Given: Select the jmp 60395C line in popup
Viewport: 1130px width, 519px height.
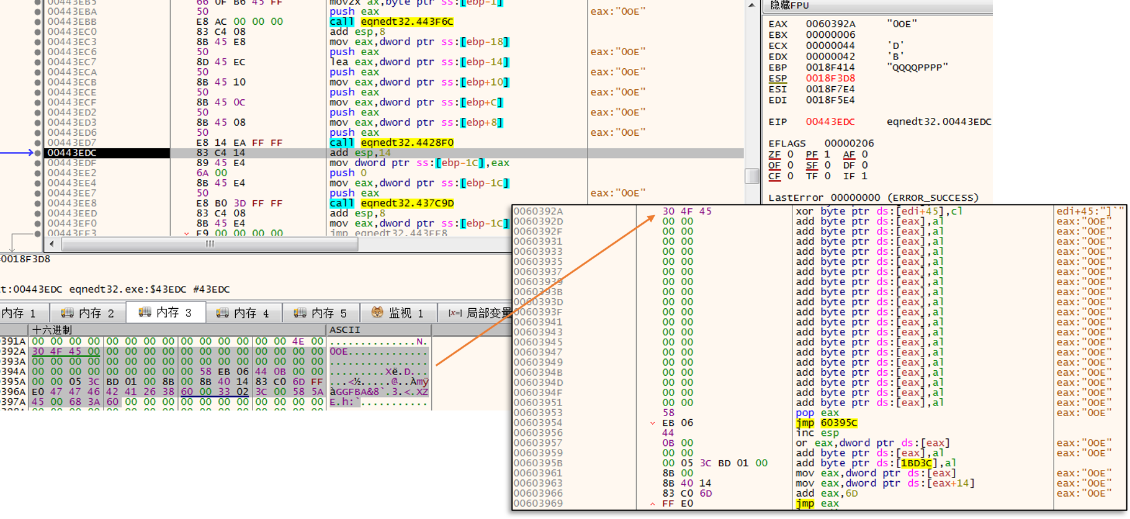Looking at the screenshot, I should [827, 423].
